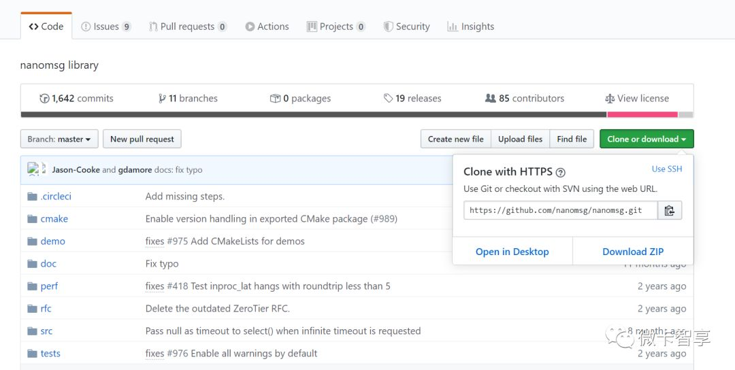Switch clone method via Use SSH
Screen dimensions: 735x370
(x=666, y=169)
